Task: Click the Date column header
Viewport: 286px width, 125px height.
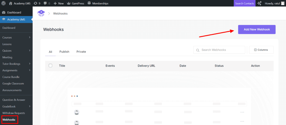Action: point(183,66)
